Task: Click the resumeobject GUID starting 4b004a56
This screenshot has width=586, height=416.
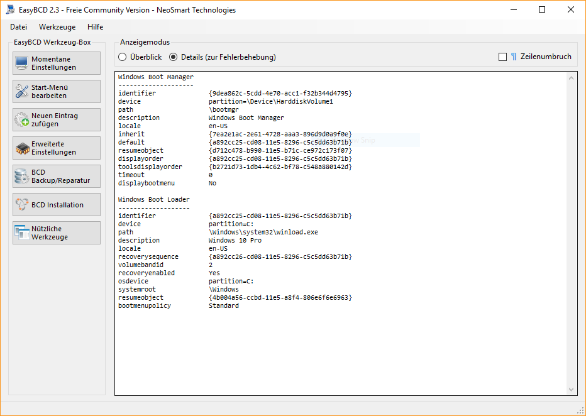Action: coord(280,298)
